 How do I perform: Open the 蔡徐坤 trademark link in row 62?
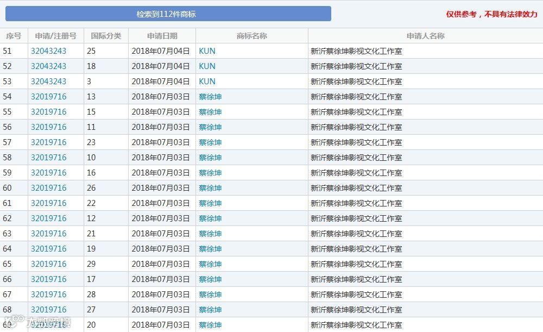click(x=210, y=218)
